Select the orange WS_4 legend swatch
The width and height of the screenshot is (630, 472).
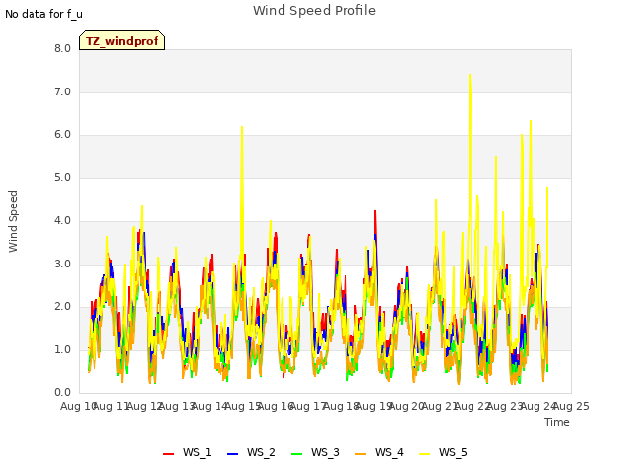click(x=361, y=454)
